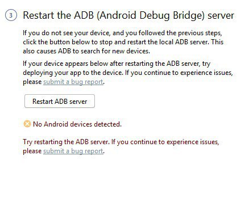Click the line If you do not see your device
The image size is (245, 206).
pos(122,33)
